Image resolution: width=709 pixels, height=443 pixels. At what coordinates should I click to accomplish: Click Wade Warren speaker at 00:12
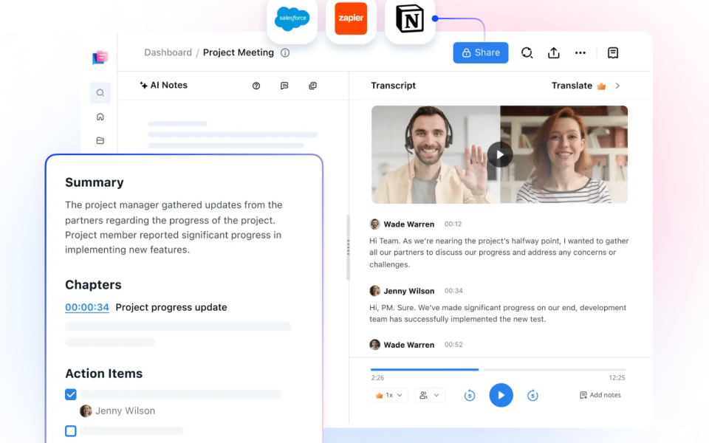(408, 224)
